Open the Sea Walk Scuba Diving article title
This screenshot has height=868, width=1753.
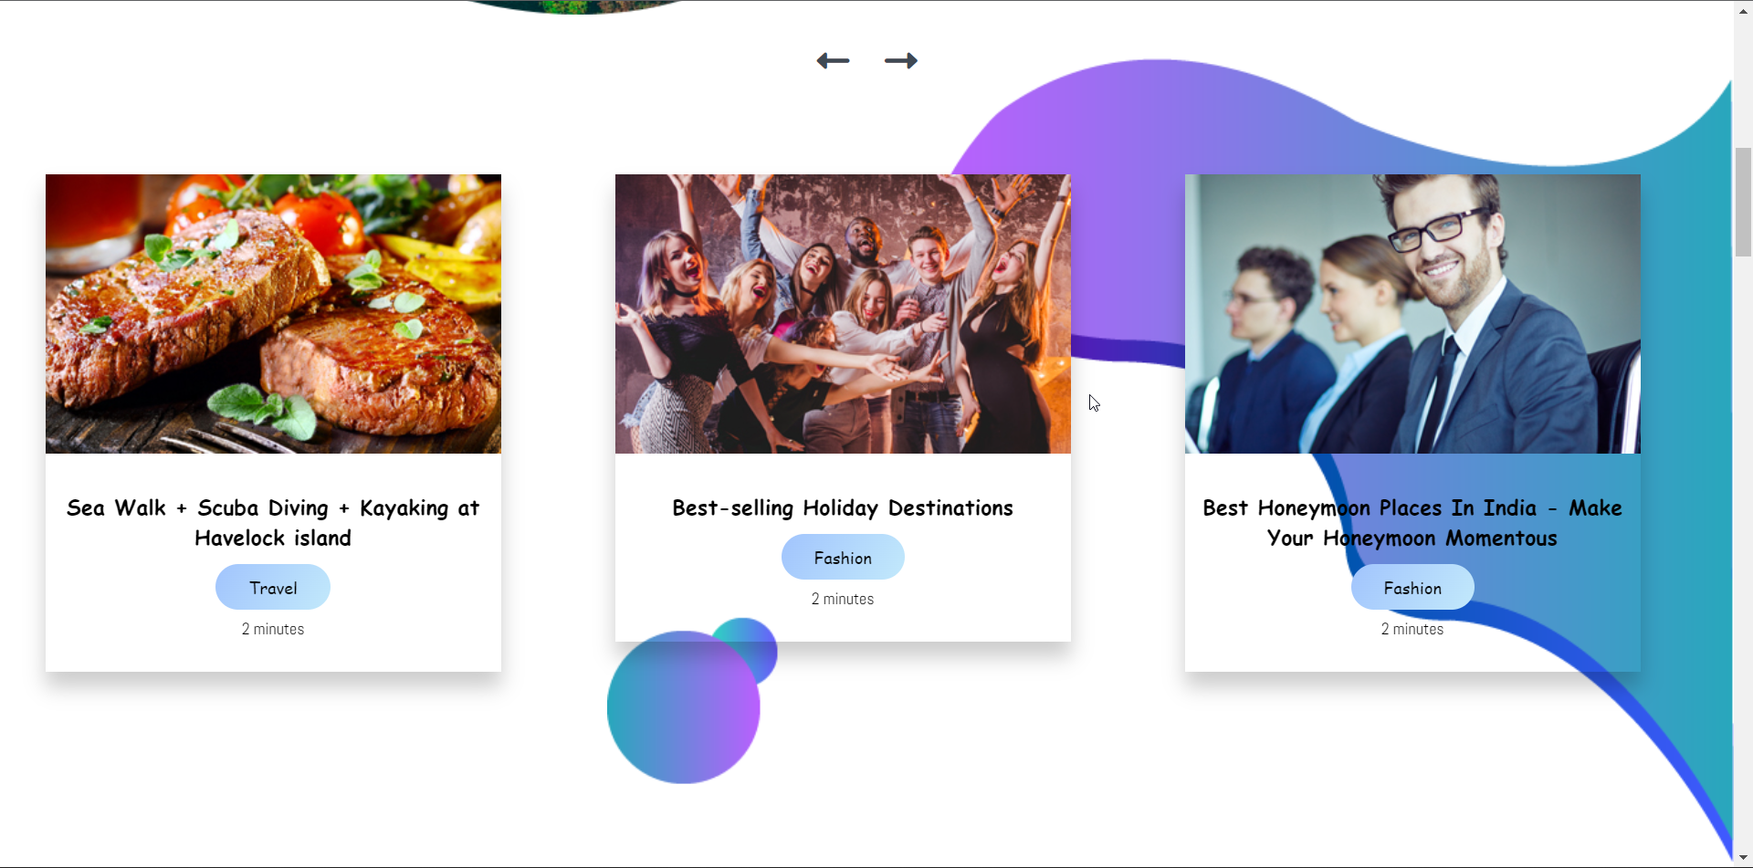point(273,523)
